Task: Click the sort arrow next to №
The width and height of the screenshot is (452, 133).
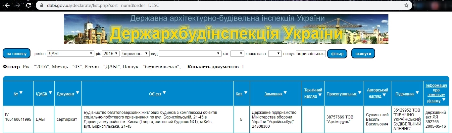Action: (21, 93)
